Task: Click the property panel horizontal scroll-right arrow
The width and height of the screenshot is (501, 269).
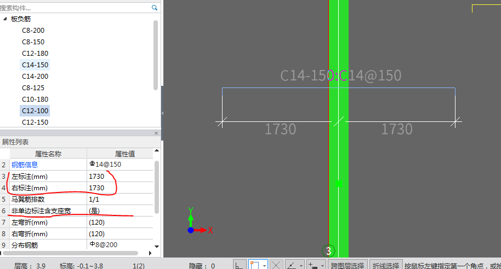Action: (x=150, y=253)
